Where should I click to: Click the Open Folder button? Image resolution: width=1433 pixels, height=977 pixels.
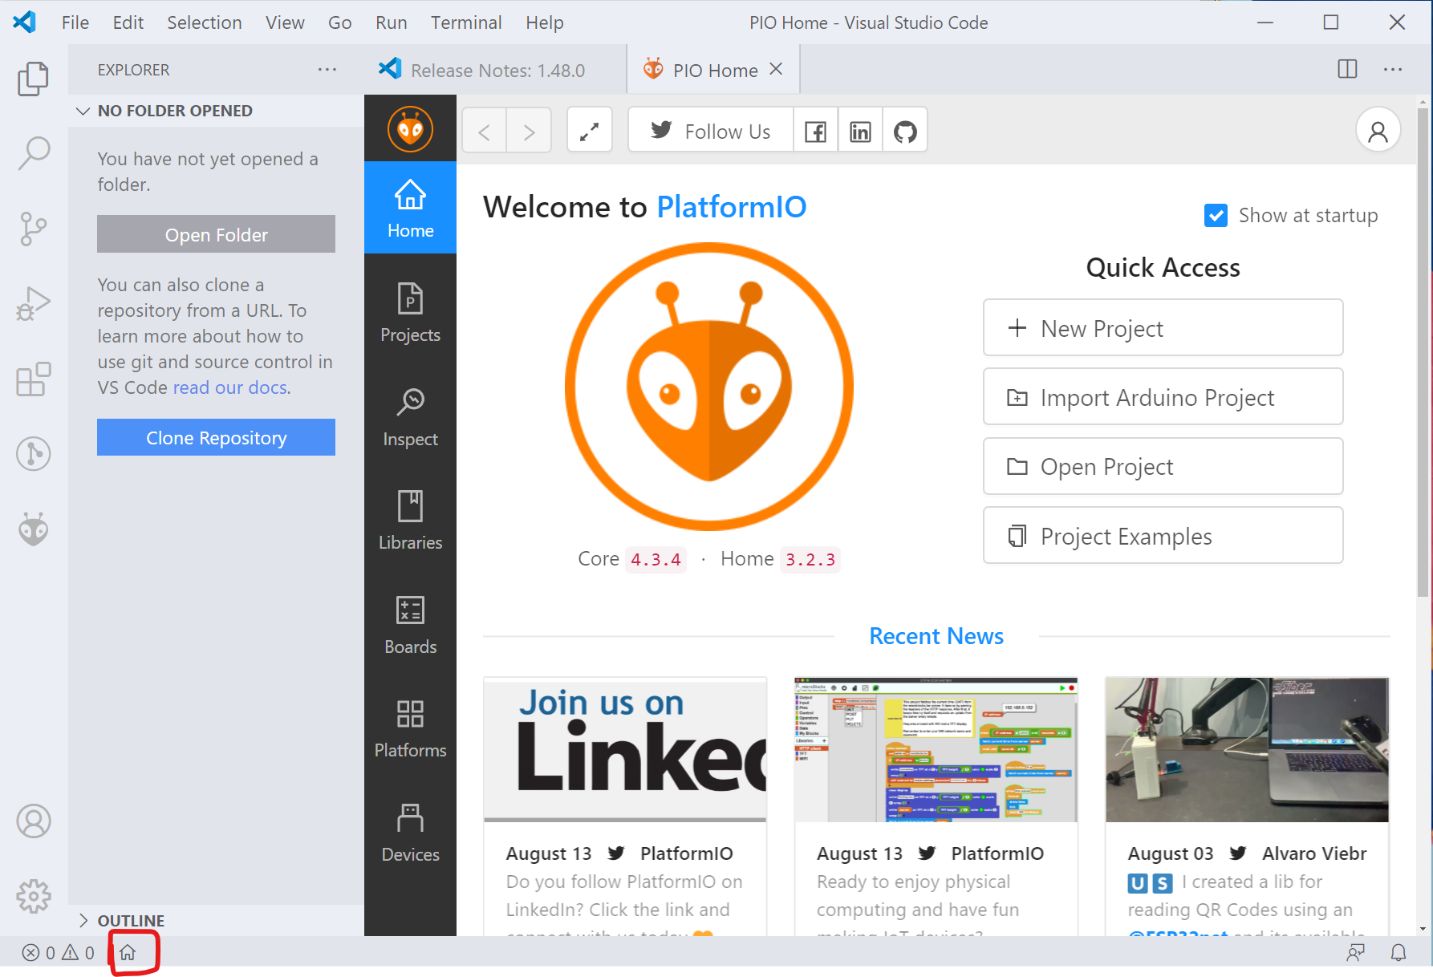click(216, 234)
